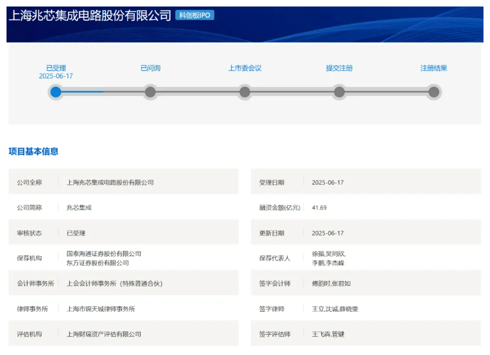
Task: Click the 注册结果 stage label
Action: pyautogui.click(x=434, y=68)
